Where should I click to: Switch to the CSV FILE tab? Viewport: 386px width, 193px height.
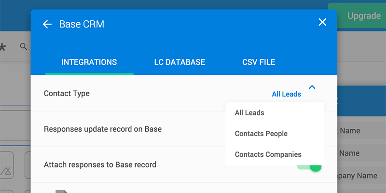pos(259,62)
